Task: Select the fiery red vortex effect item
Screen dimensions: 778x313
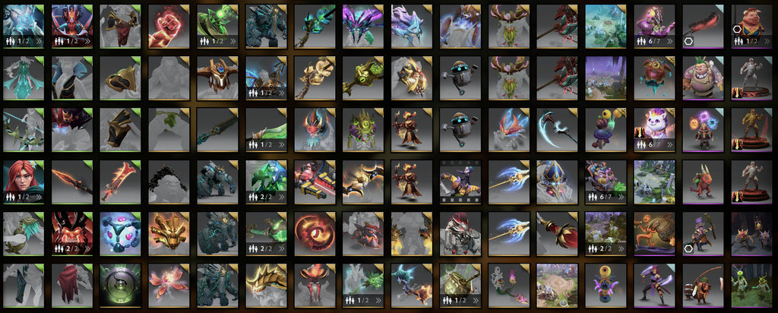Action: pos(315,234)
